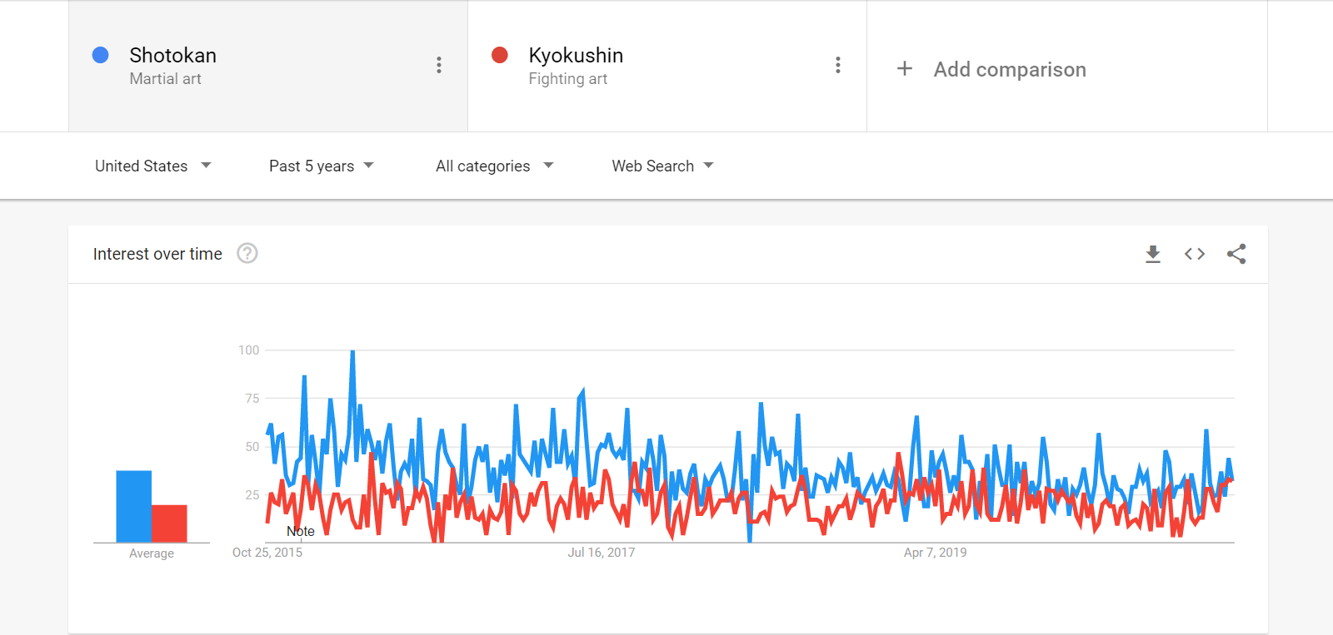Click the Note marker on the chart

[301, 531]
